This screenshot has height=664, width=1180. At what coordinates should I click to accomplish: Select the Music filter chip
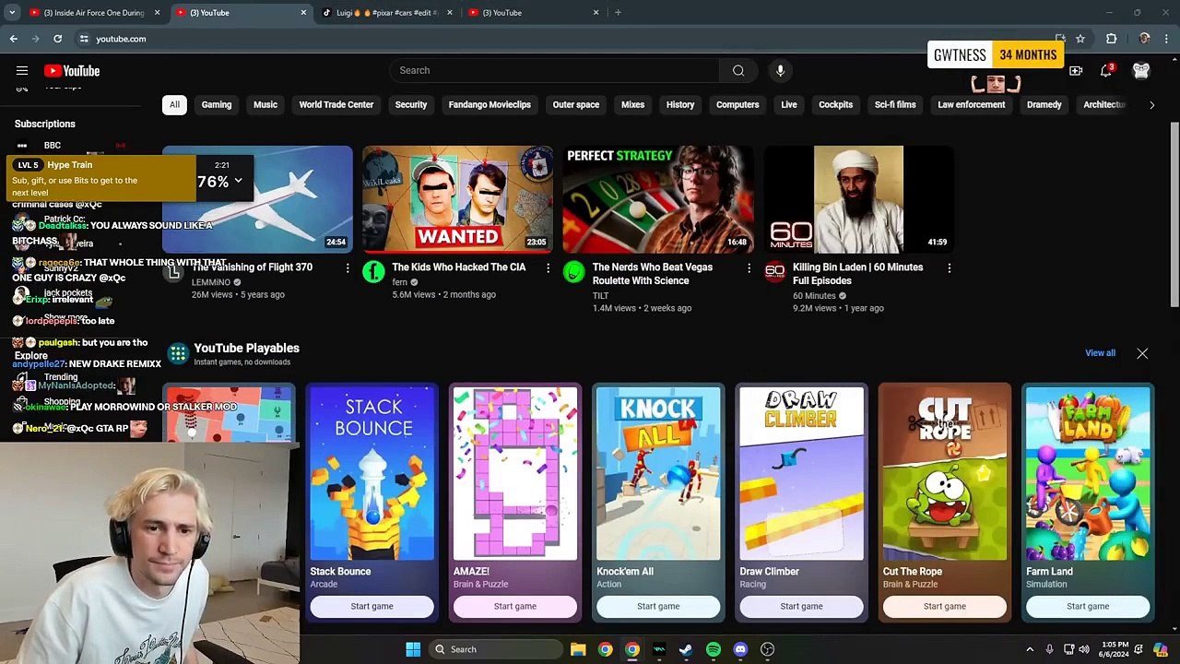[x=265, y=105]
